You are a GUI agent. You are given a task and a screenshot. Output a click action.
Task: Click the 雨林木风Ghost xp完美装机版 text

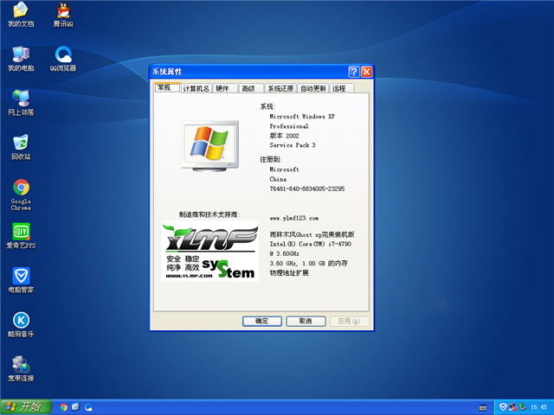point(312,234)
